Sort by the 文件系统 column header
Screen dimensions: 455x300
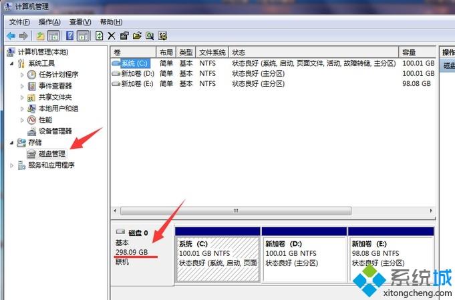[x=212, y=53]
